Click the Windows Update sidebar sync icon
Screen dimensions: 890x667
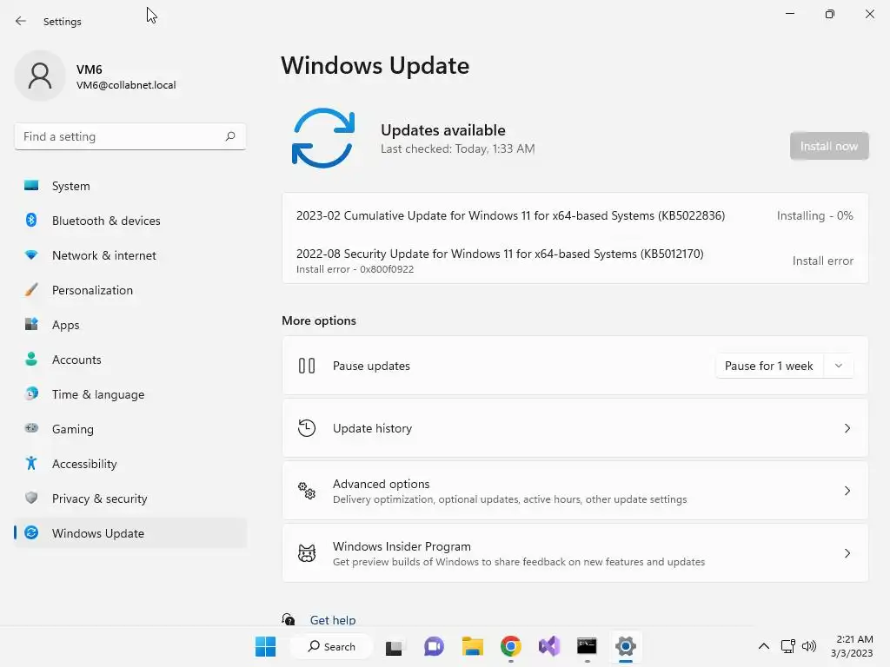[x=31, y=532]
